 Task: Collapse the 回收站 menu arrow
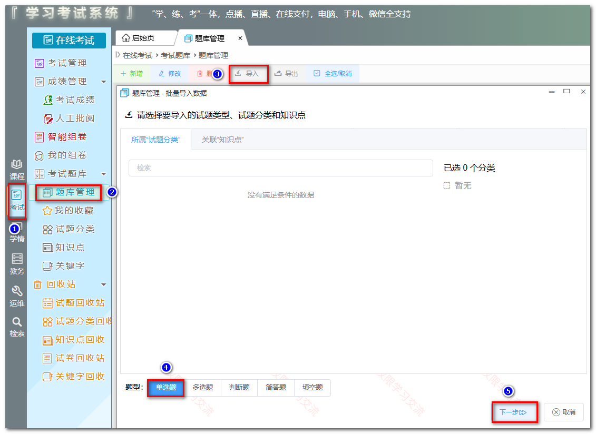[x=104, y=284]
